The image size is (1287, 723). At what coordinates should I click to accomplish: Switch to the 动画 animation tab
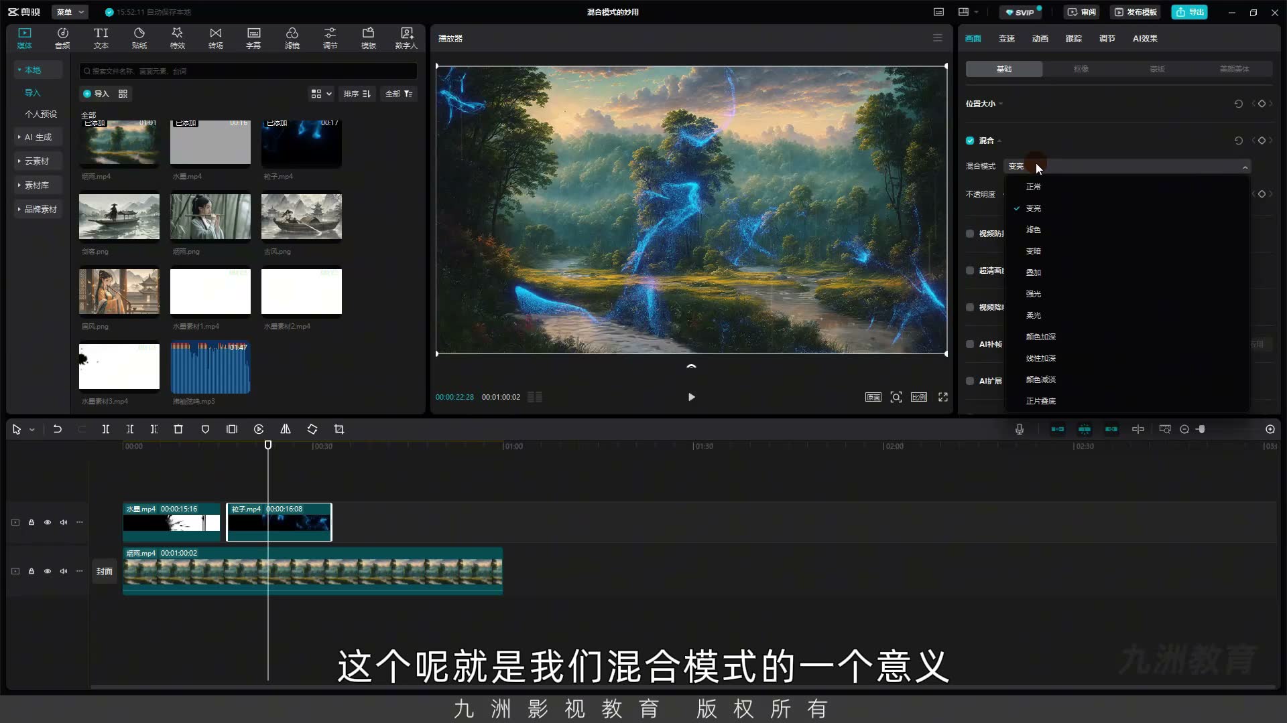(x=1040, y=38)
